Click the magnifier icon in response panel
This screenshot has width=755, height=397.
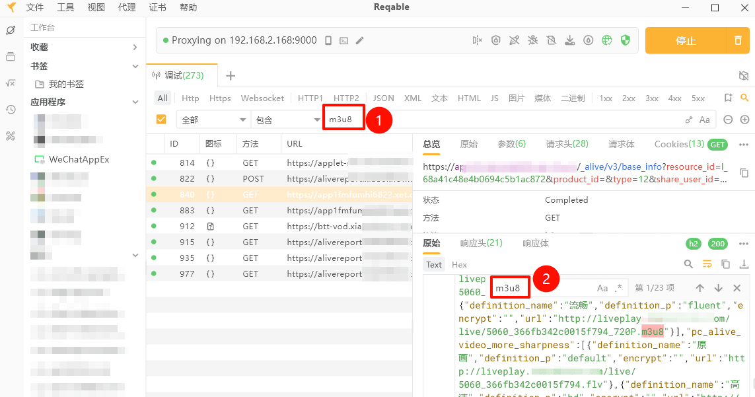coord(688,264)
